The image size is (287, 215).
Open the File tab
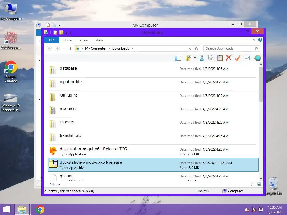click(x=52, y=40)
